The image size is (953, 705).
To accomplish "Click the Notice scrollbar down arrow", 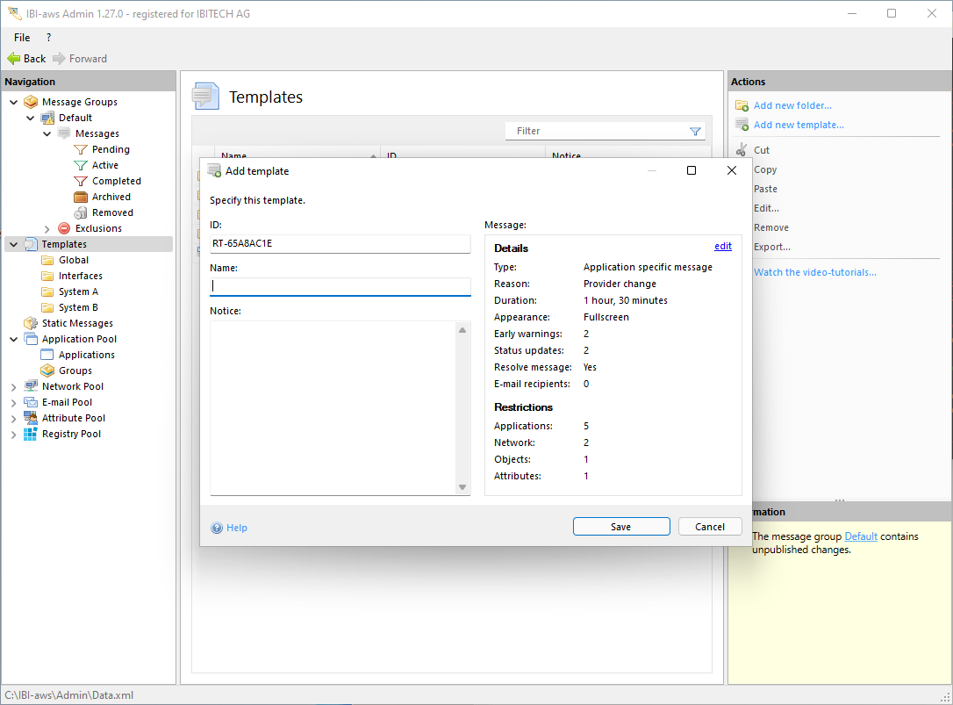I will pos(462,487).
